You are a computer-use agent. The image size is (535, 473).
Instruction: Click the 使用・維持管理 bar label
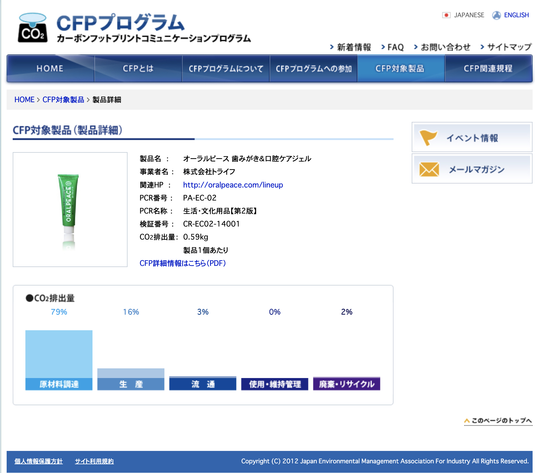(x=275, y=384)
